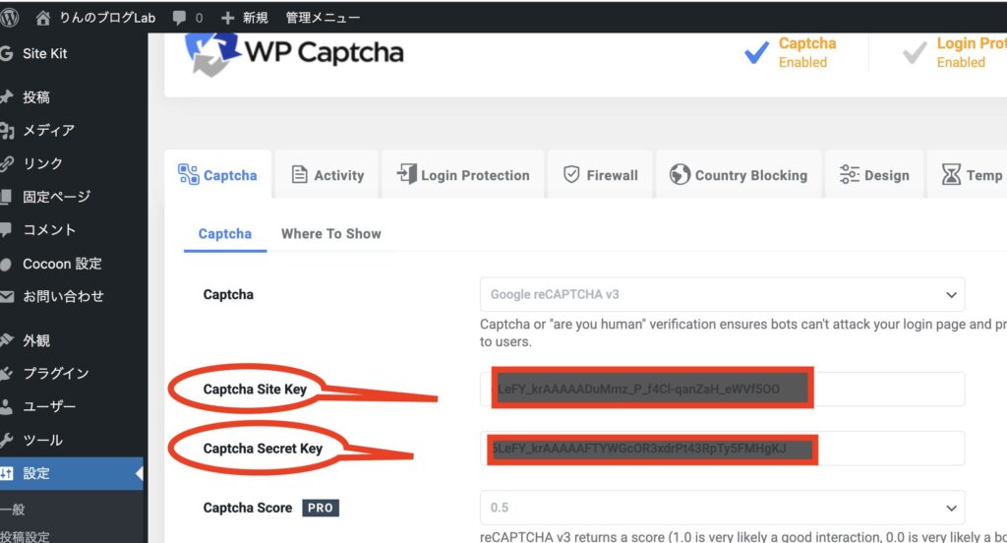Image resolution: width=1007 pixels, height=543 pixels.
Task: Open the Activity tab
Action: pos(327,175)
